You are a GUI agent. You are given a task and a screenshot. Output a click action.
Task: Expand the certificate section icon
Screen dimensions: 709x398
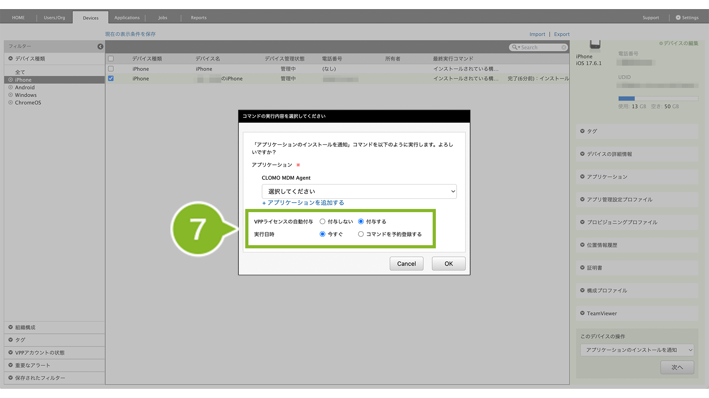(x=582, y=268)
